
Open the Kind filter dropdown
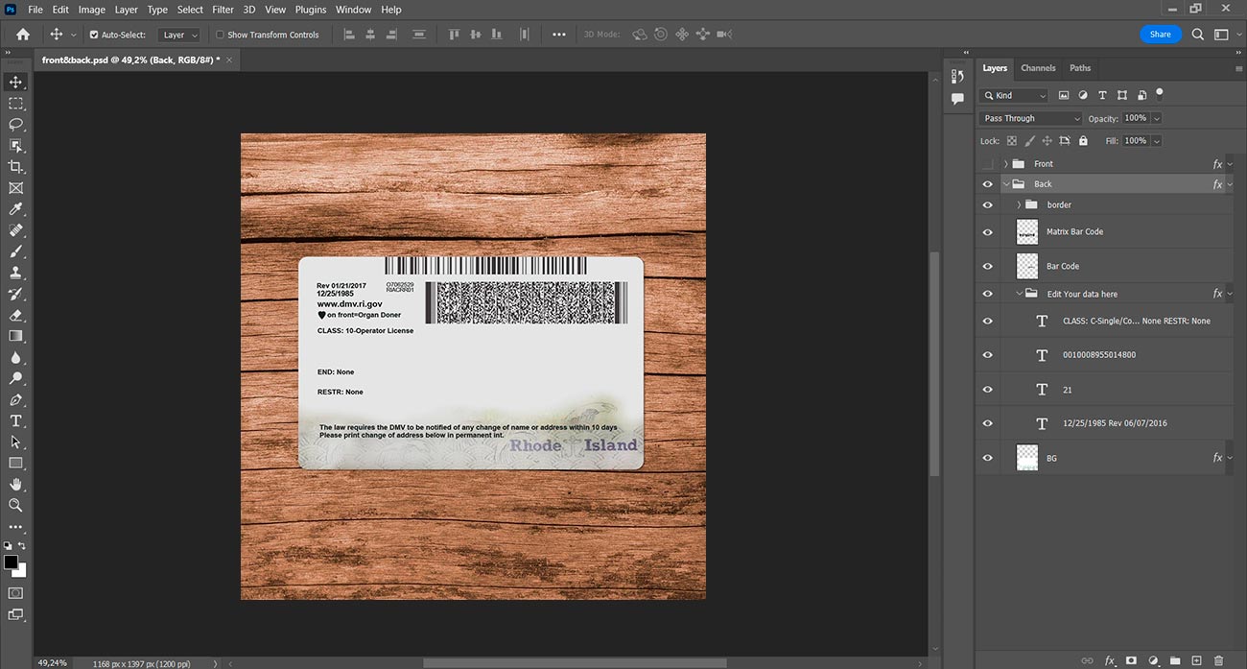1014,95
